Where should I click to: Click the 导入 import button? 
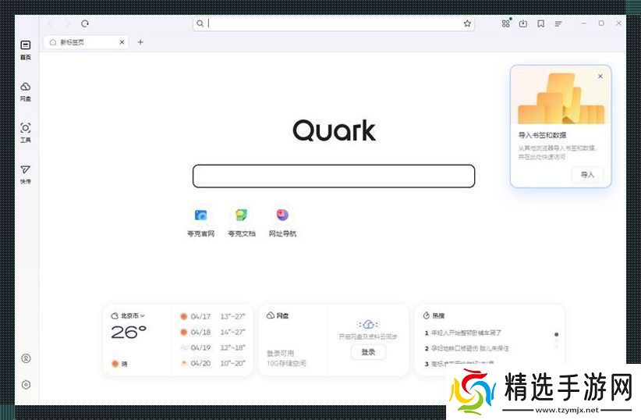[x=587, y=175]
